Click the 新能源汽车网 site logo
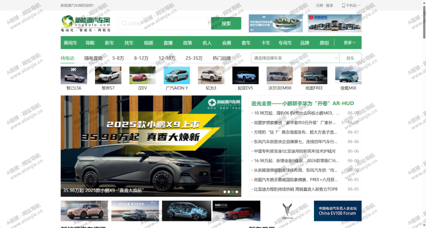The width and height of the screenshot is (426, 228). click(x=86, y=23)
